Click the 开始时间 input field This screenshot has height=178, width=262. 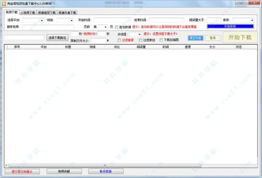[112, 20]
